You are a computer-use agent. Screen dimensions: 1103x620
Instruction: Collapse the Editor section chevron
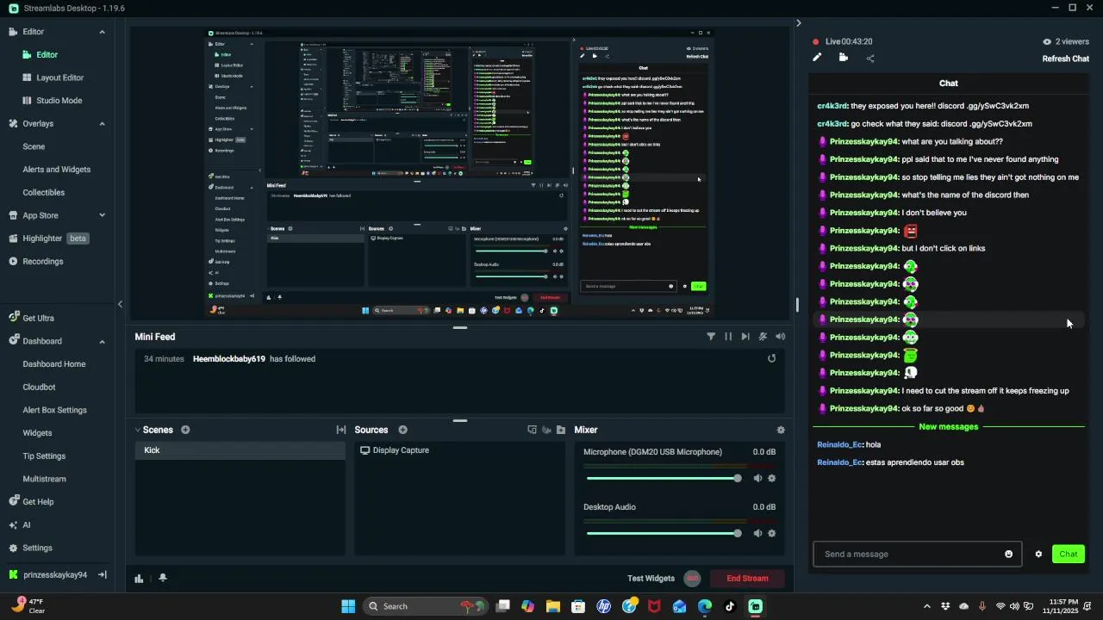point(102,32)
